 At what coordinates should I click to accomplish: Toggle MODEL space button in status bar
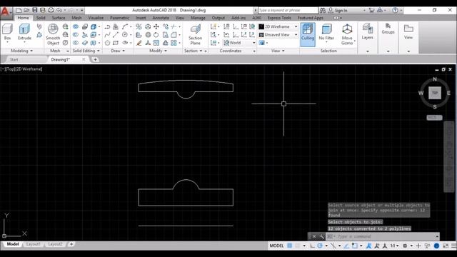(x=276, y=246)
